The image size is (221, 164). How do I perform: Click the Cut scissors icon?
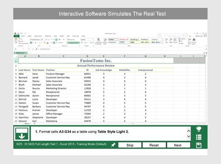(19, 39)
